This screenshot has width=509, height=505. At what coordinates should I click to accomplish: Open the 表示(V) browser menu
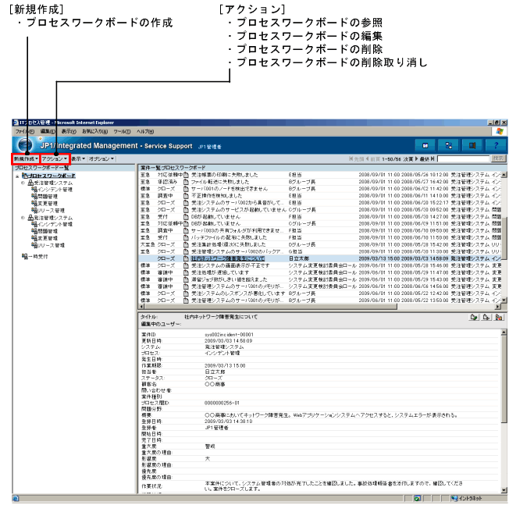click(x=69, y=131)
